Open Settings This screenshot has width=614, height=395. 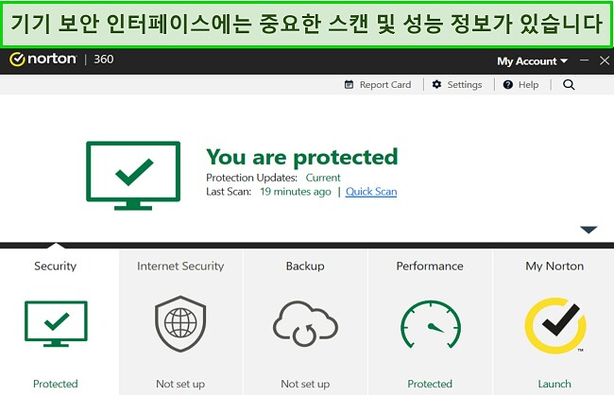point(457,85)
